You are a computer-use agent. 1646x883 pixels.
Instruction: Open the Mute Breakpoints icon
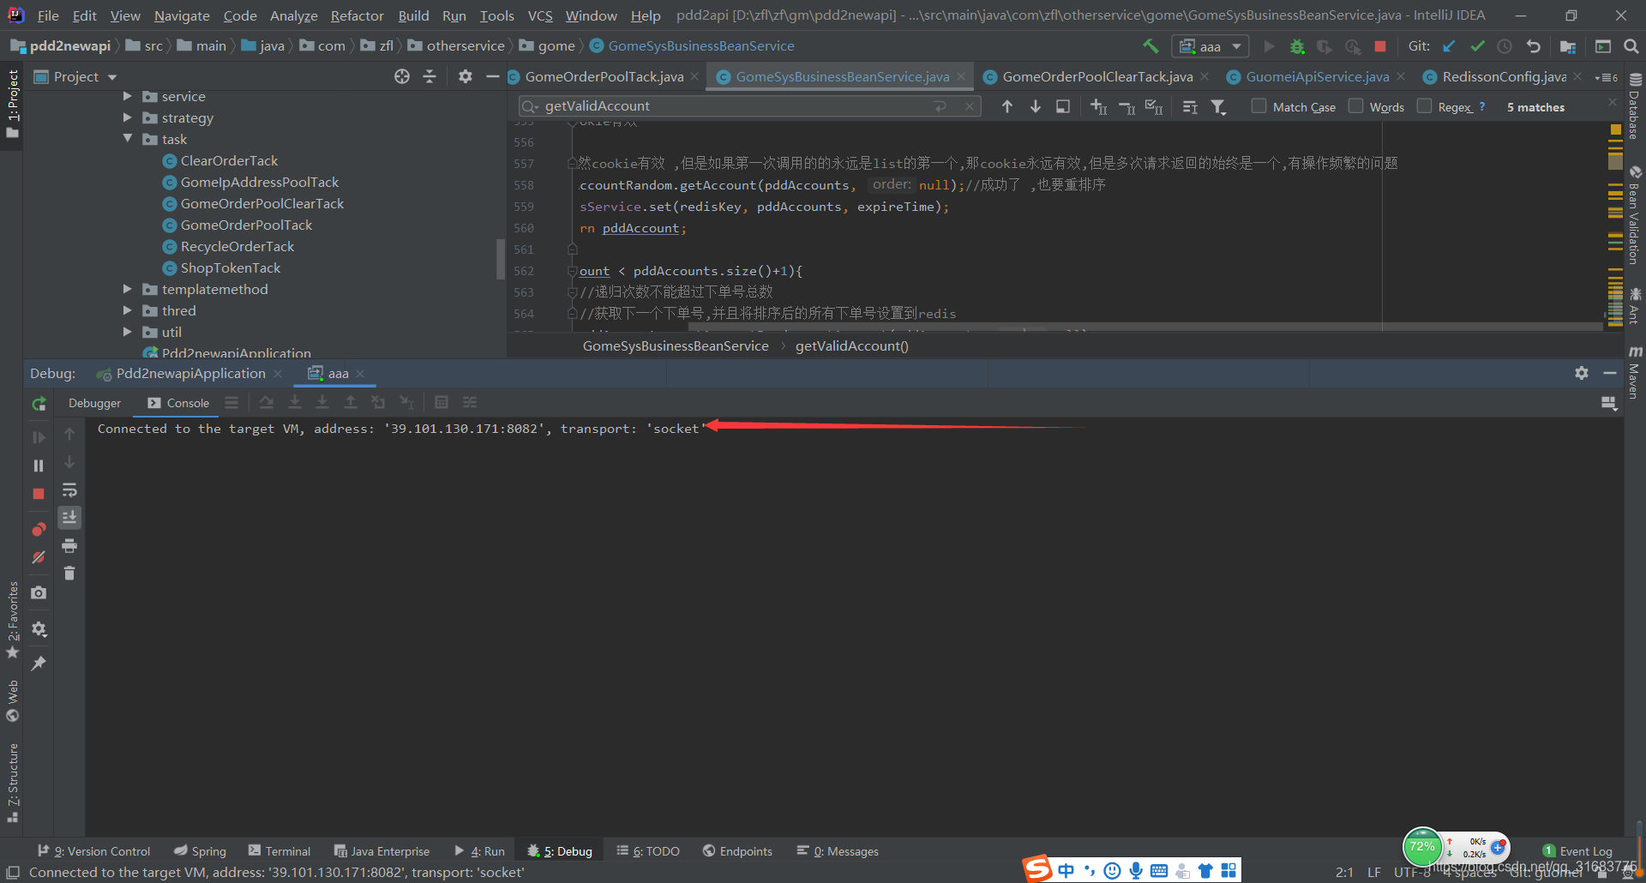point(39,557)
